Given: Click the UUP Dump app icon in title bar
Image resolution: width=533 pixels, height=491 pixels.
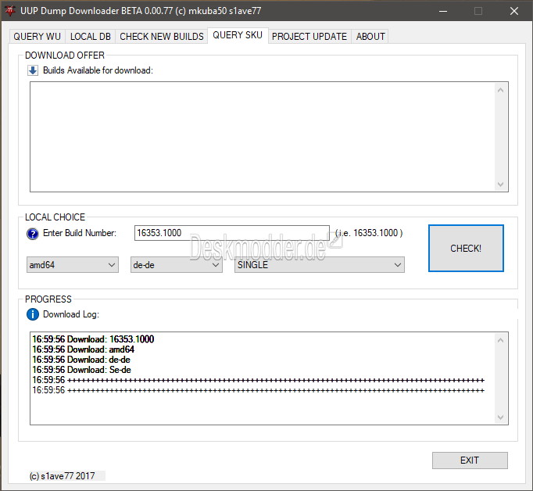Looking at the screenshot, I should click(x=10, y=11).
